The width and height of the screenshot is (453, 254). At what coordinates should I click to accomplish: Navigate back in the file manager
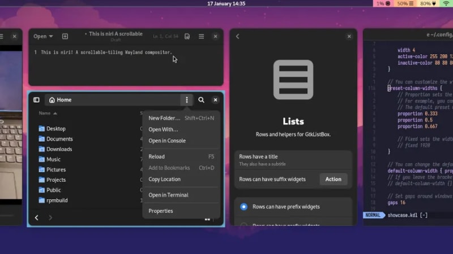pyautogui.click(x=37, y=217)
